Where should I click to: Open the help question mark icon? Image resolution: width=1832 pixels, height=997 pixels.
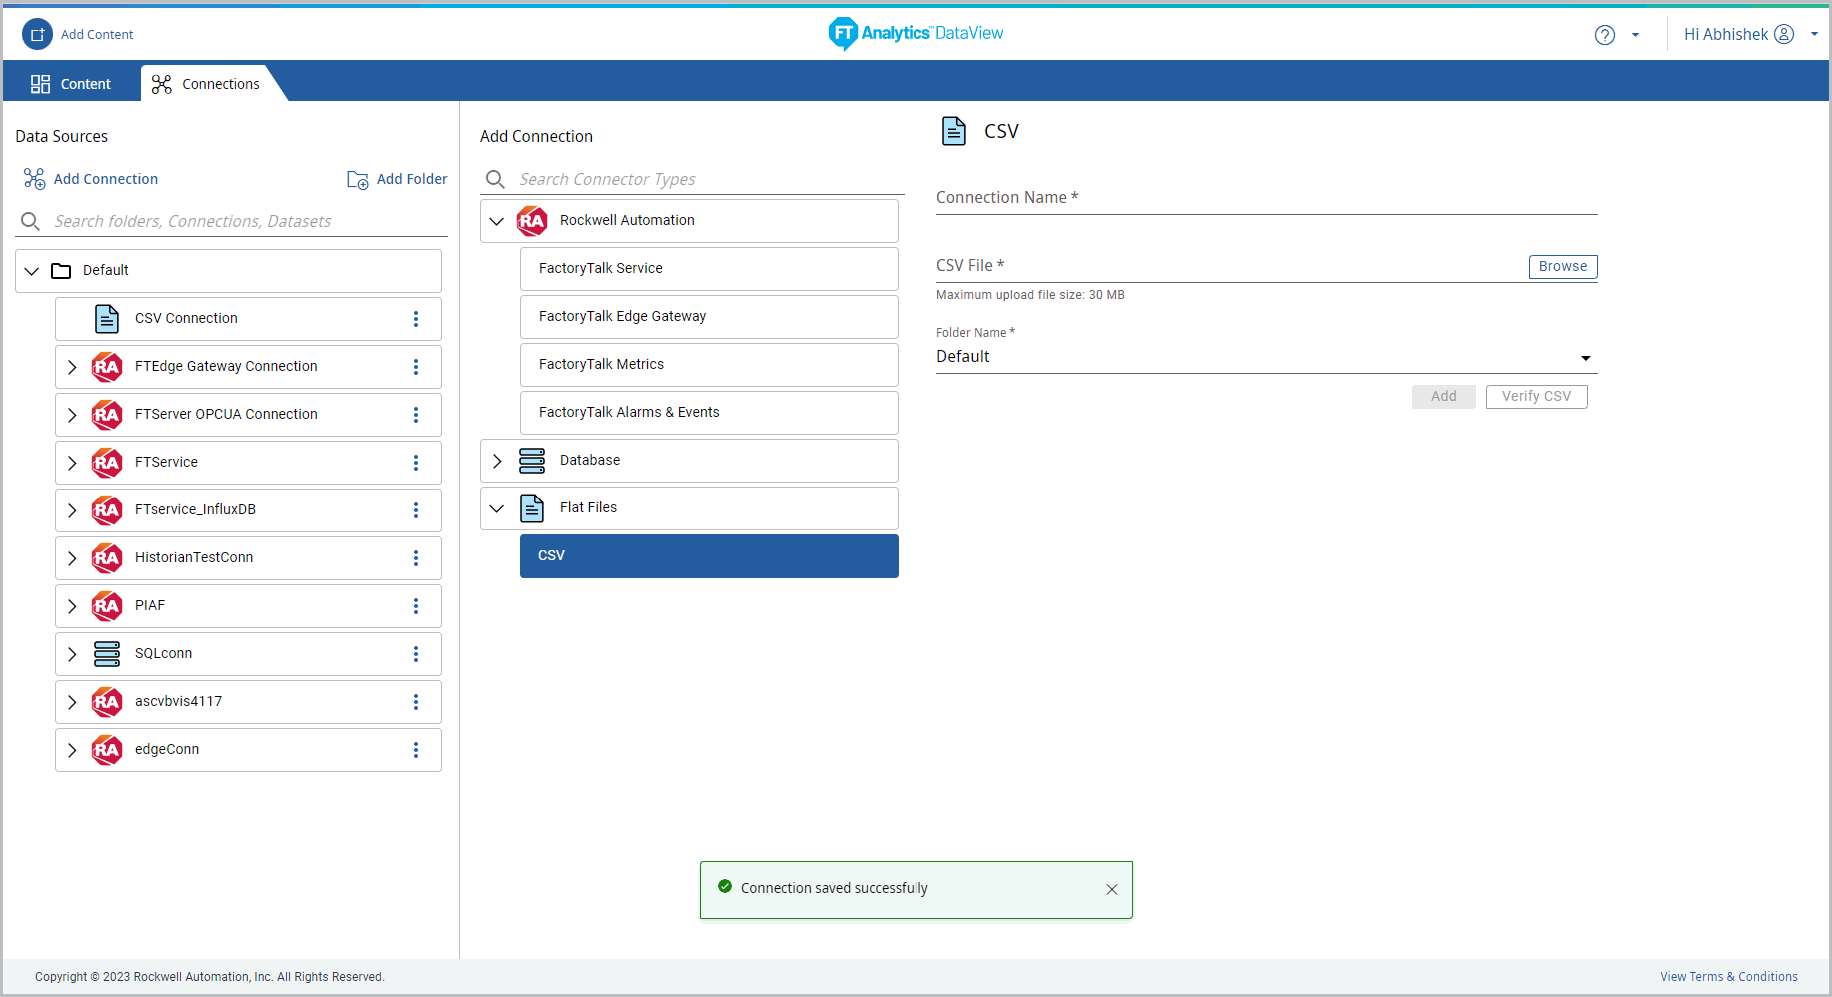[1605, 35]
